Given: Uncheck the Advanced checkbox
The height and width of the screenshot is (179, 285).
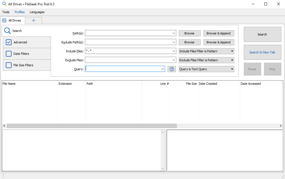Looking at the screenshot, I should [9, 42].
